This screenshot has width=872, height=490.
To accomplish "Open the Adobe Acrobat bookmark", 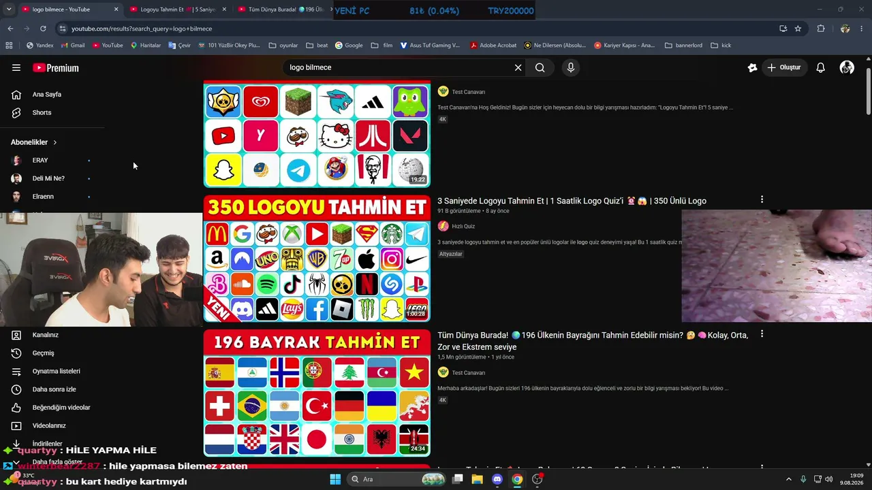I will 493,46.
